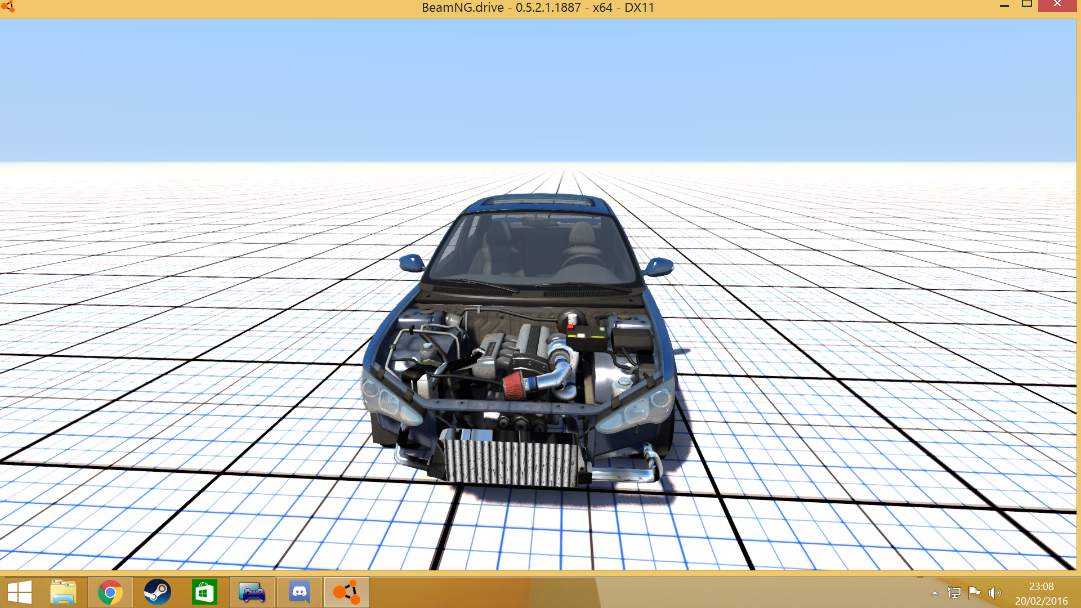Open File Explorer from the taskbar
Screen dimensions: 1081x608
click(x=63, y=592)
